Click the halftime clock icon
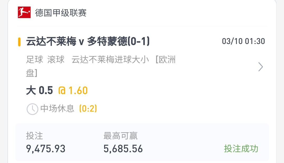The width and height of the screenshot is (284, 163). coord(32,109)
